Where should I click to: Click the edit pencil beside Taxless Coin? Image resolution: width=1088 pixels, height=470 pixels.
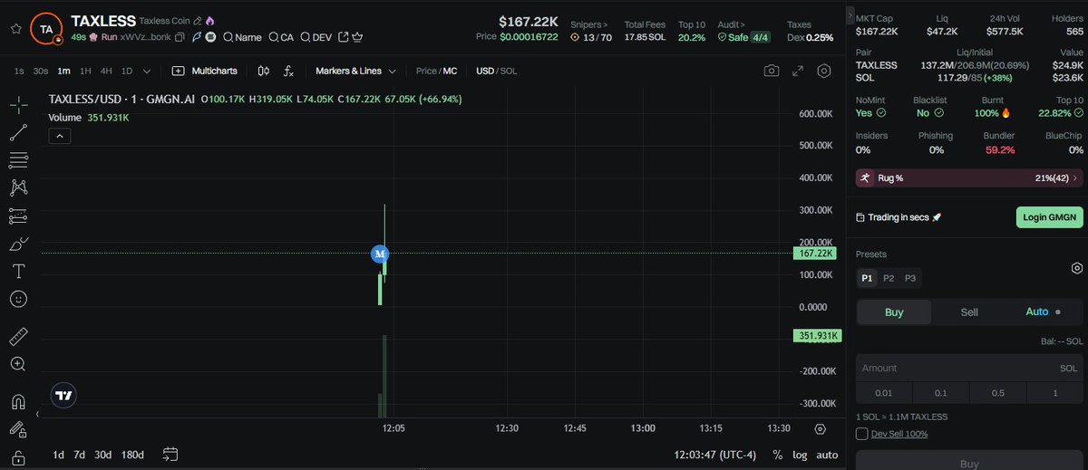pos(198,20)
